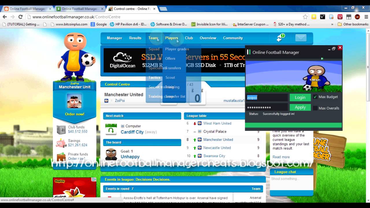Click the AdChoices icon on the Replay ad
Screen dimensions: 370x208
94,179
